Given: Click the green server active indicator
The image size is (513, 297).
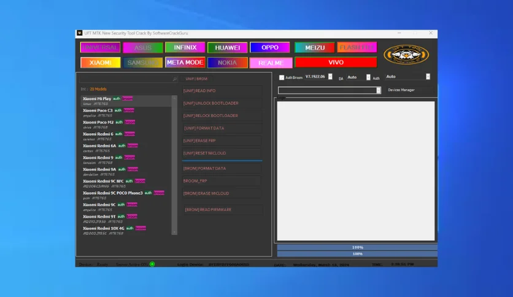Looking at the screenshot, I should [x=152, y=264].
